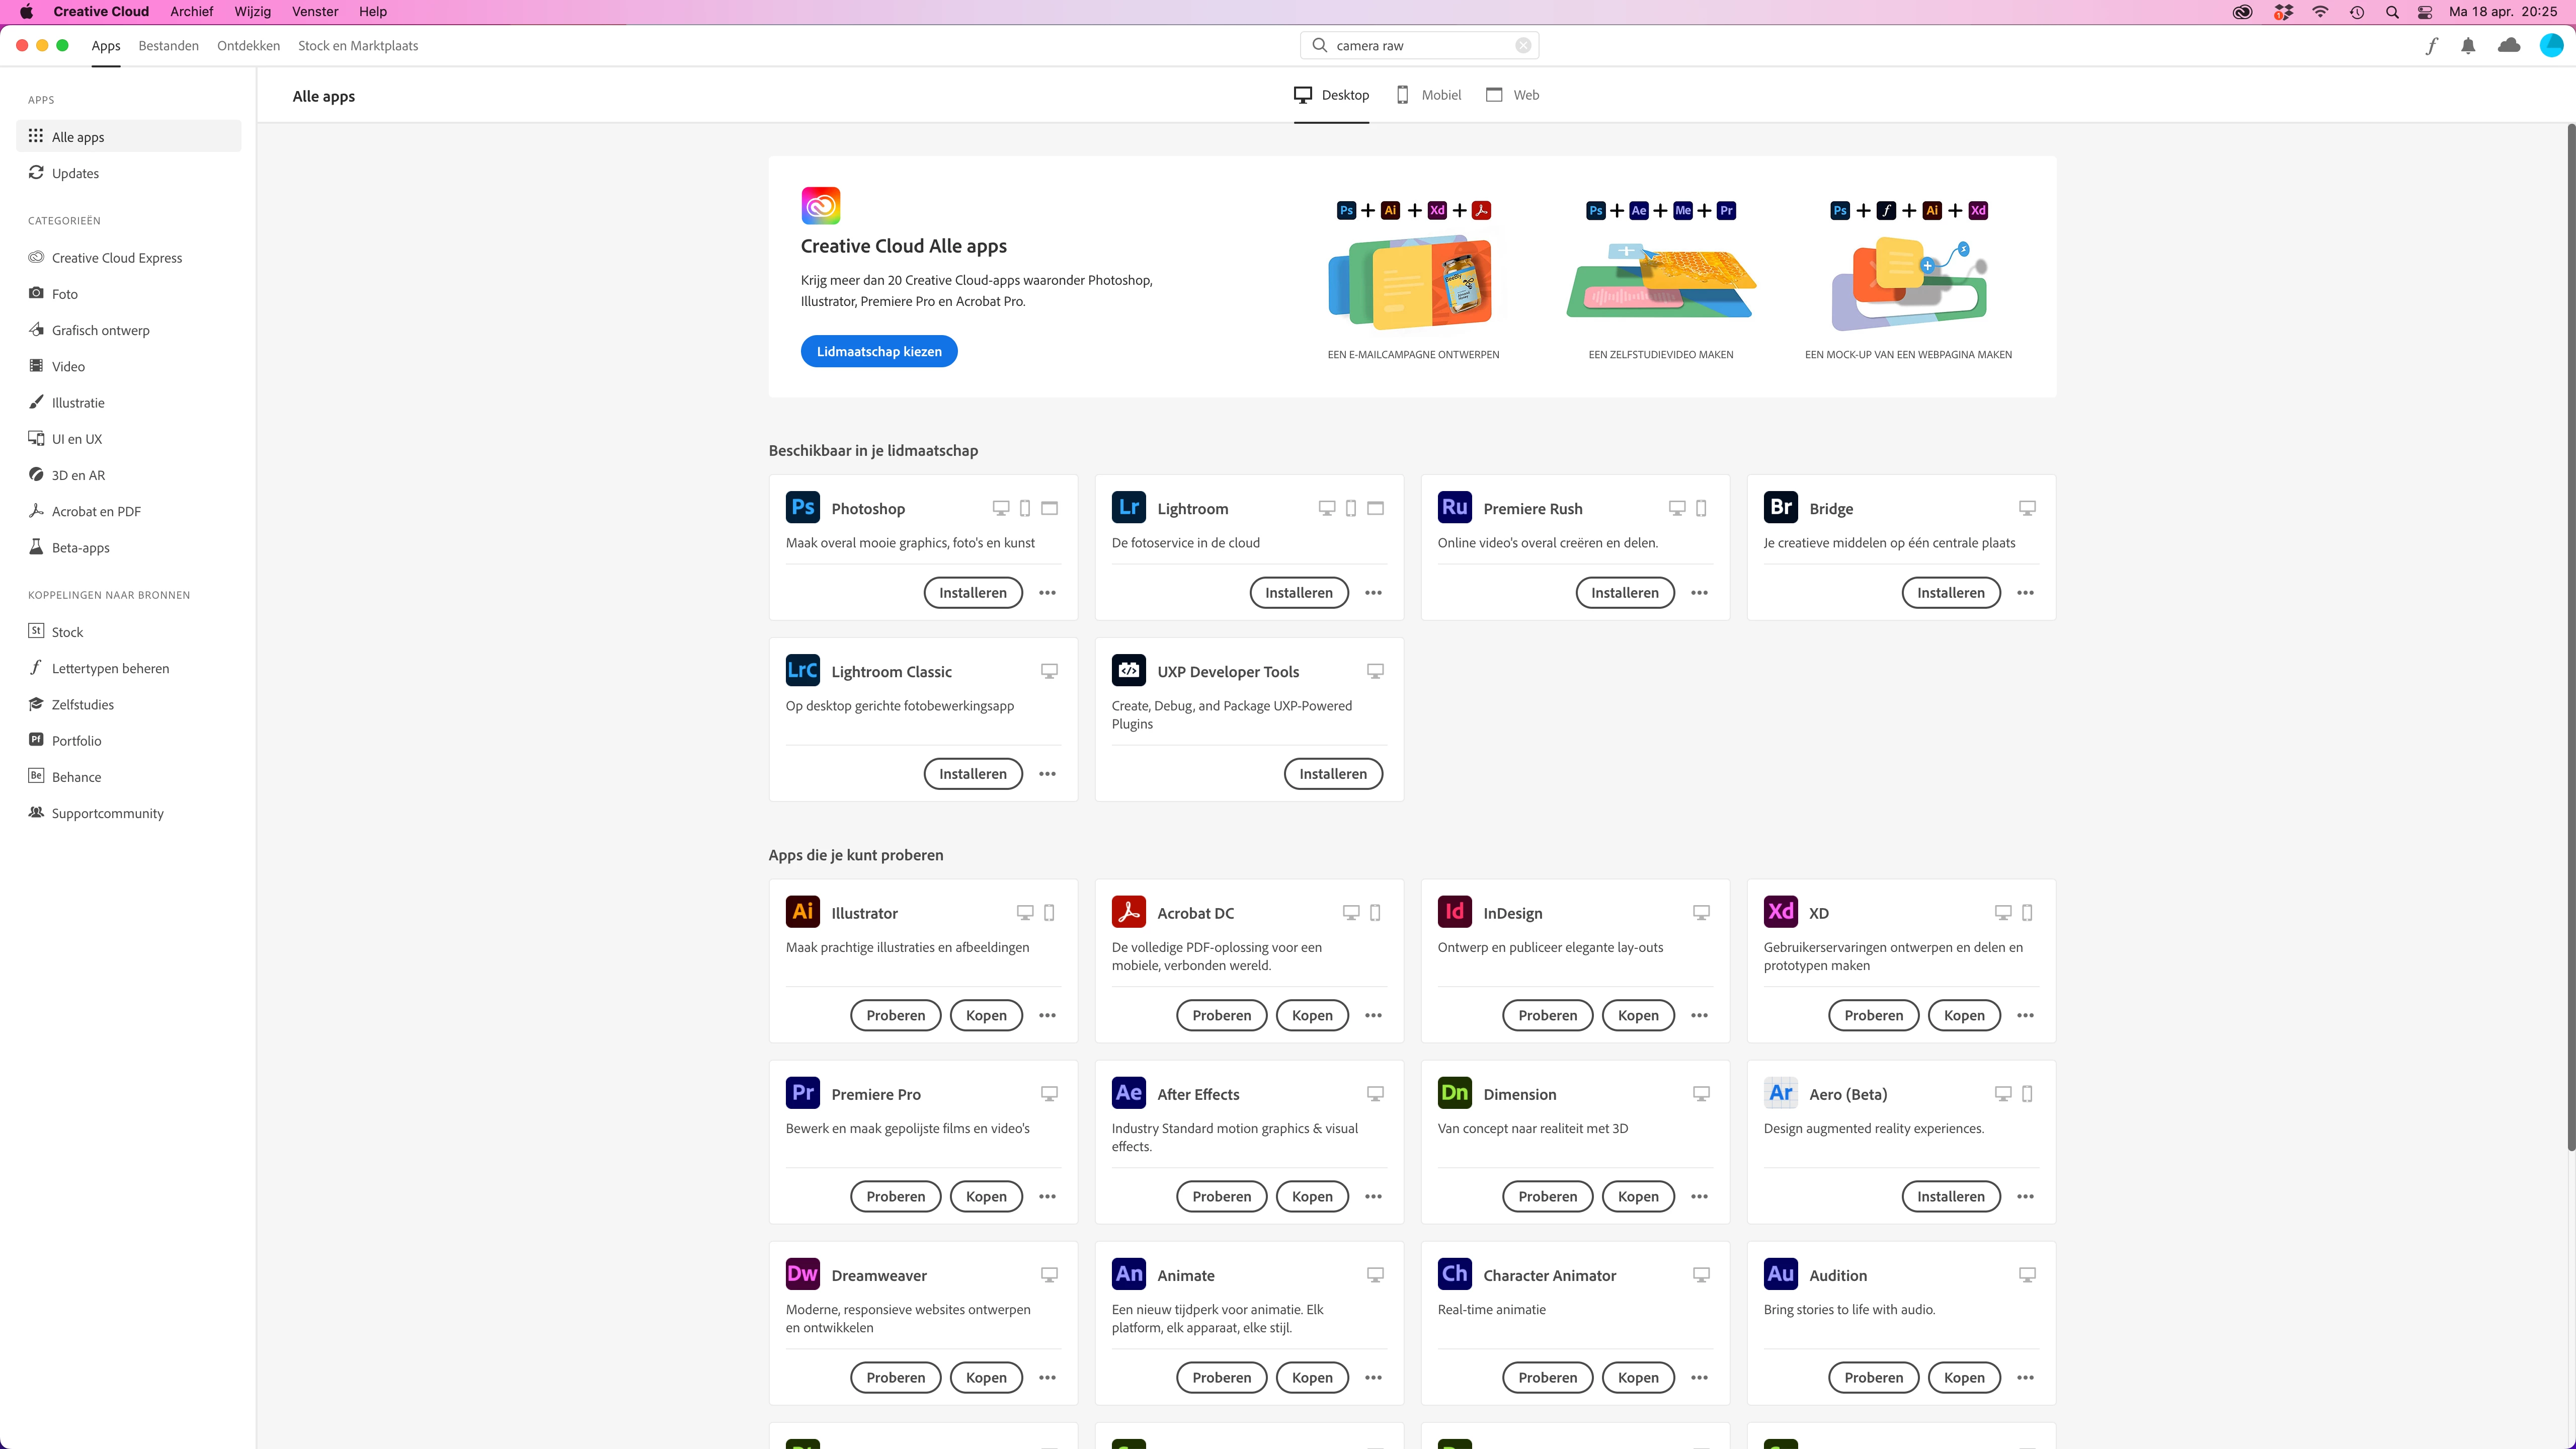Open more options for Photoshop

click(1047, 593)
